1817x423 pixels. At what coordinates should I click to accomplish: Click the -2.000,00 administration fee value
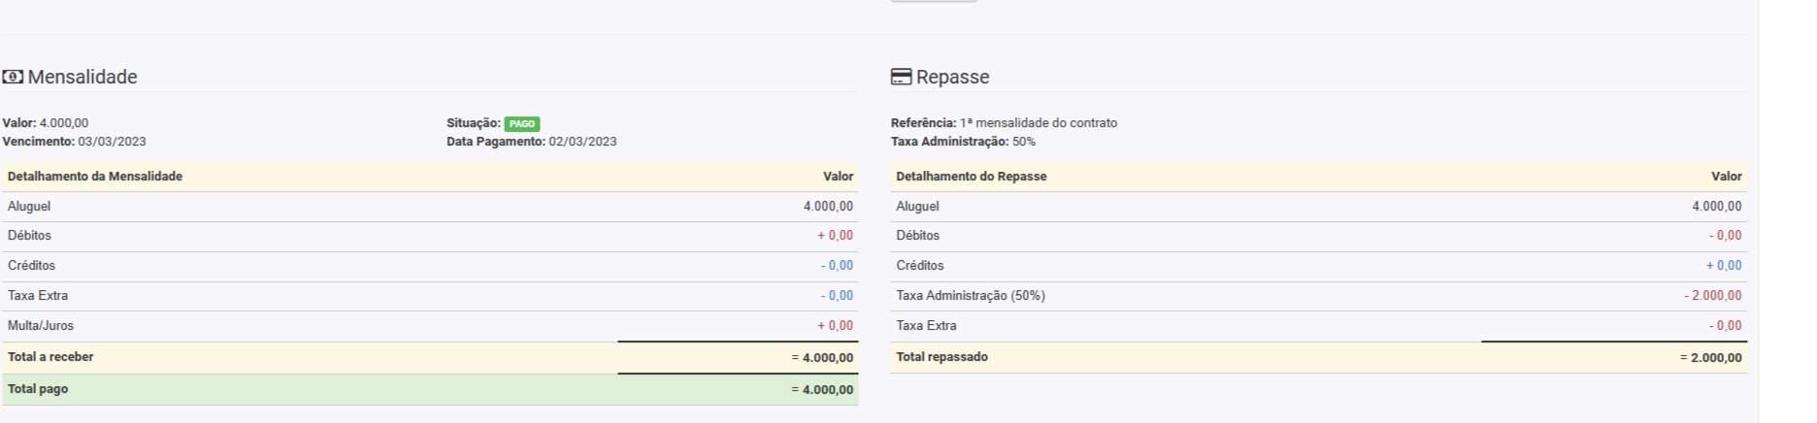[1713, 296]
